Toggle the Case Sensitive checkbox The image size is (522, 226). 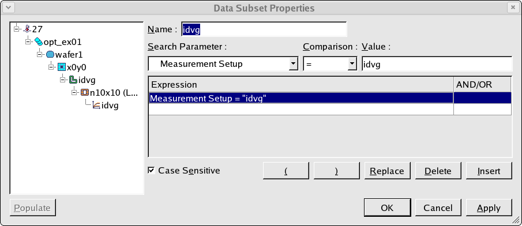click(152, 171)
